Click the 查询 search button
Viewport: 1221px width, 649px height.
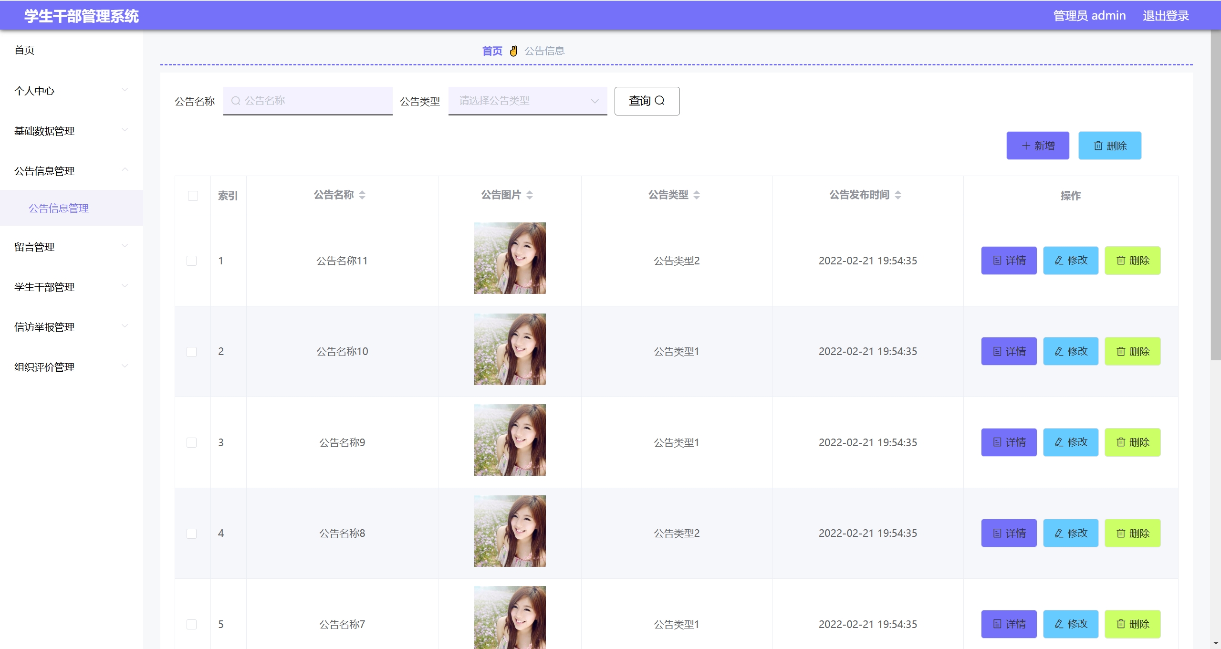tap(647, 101)
